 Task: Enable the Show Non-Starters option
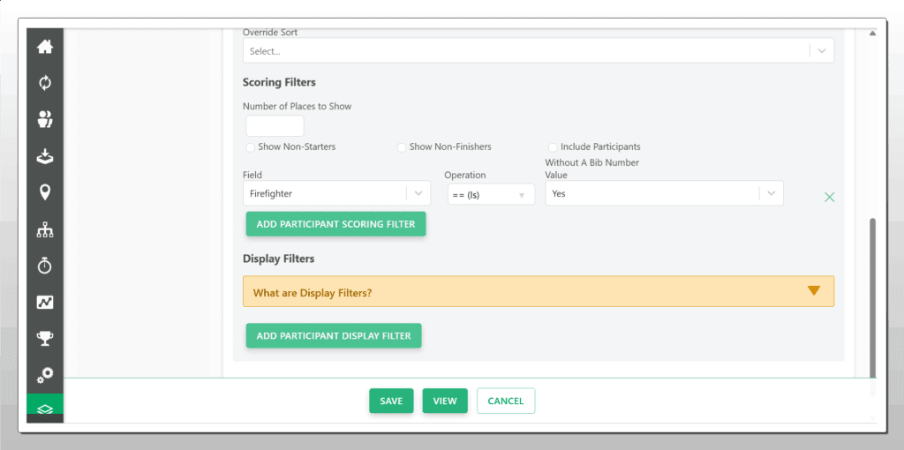251,147
